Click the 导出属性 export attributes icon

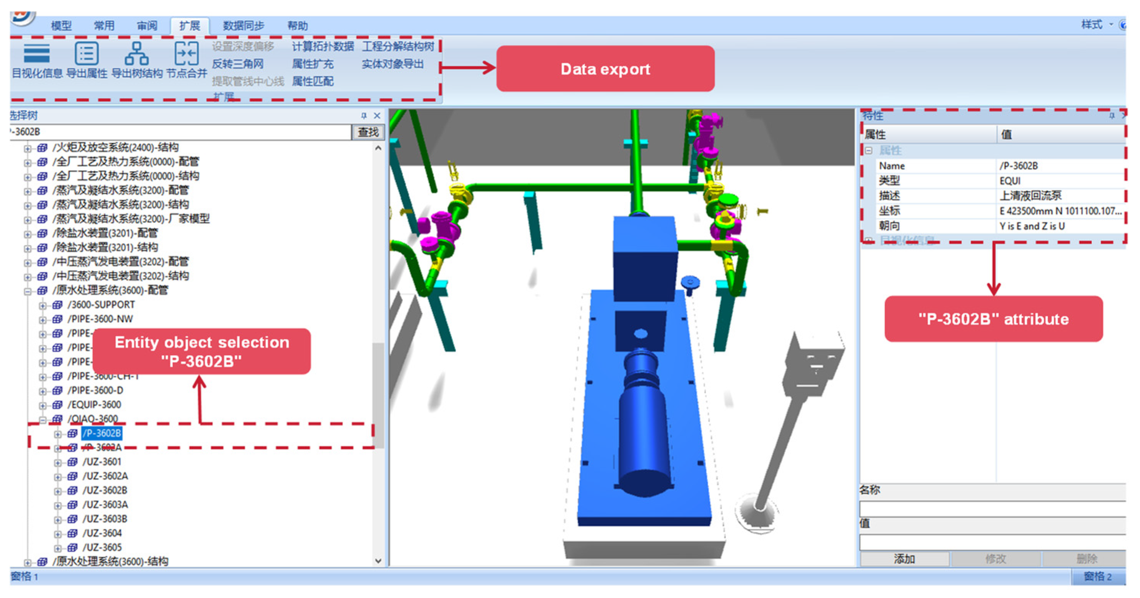[x=86, y=53]
